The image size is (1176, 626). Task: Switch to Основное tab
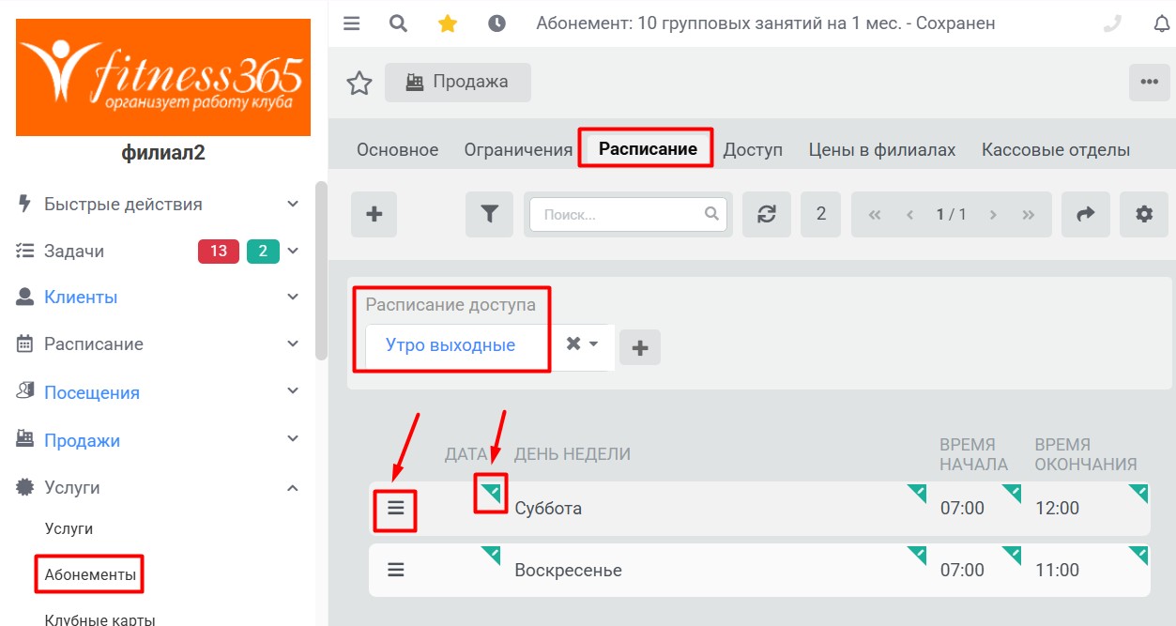tap(398, 150)
